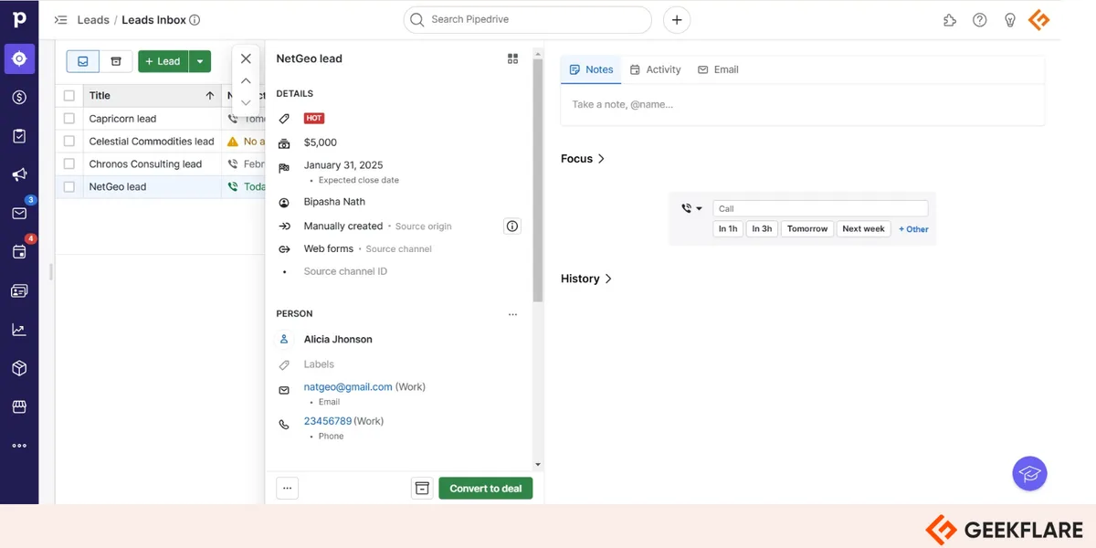Image resolution: width=1096 pixels, height=548 pixels.
Task: Click the 23456789 phone number link
Action: (x=328, y=421)
